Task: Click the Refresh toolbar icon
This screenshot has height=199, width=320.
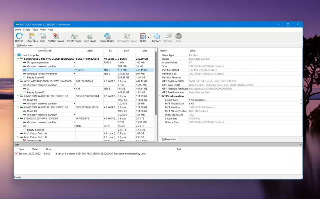Action: click(19, 37)
